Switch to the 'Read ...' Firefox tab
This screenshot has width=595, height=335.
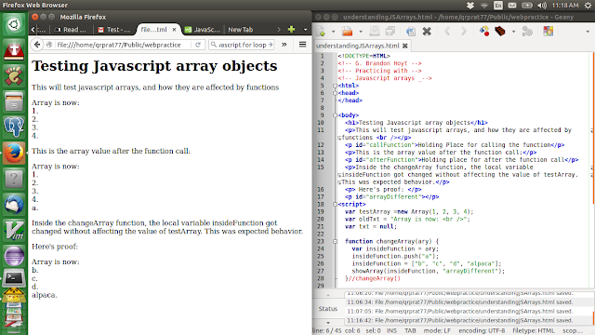click(71, 30)
